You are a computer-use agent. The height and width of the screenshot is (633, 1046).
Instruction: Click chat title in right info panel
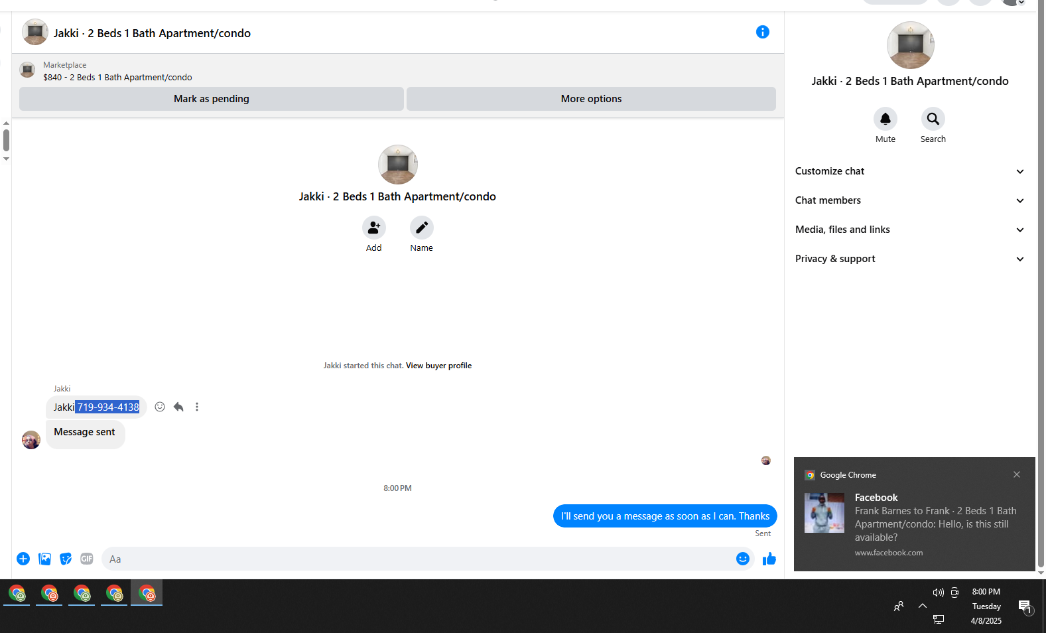pos(910,81)
